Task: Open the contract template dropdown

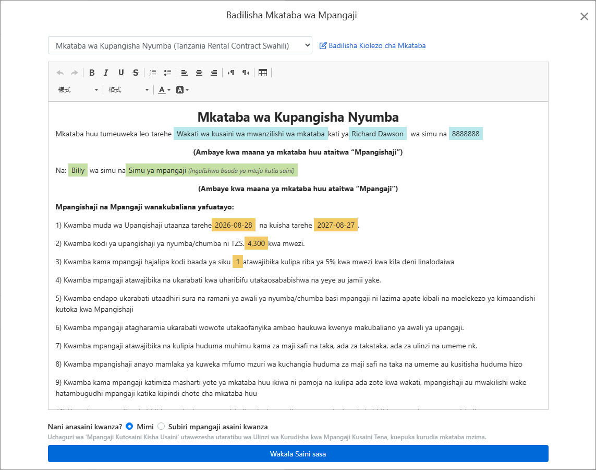Action: pyautogui.click(x=180, y=45)
